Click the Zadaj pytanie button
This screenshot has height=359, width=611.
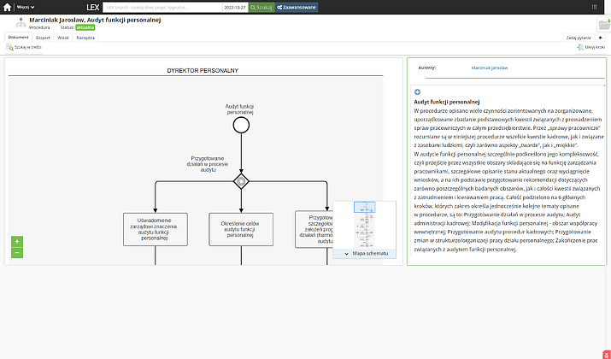pos(578,38)
